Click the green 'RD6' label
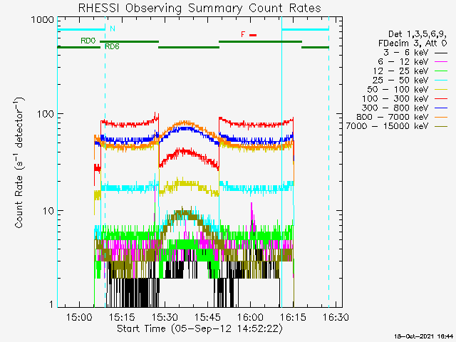 tap(113, 46)
